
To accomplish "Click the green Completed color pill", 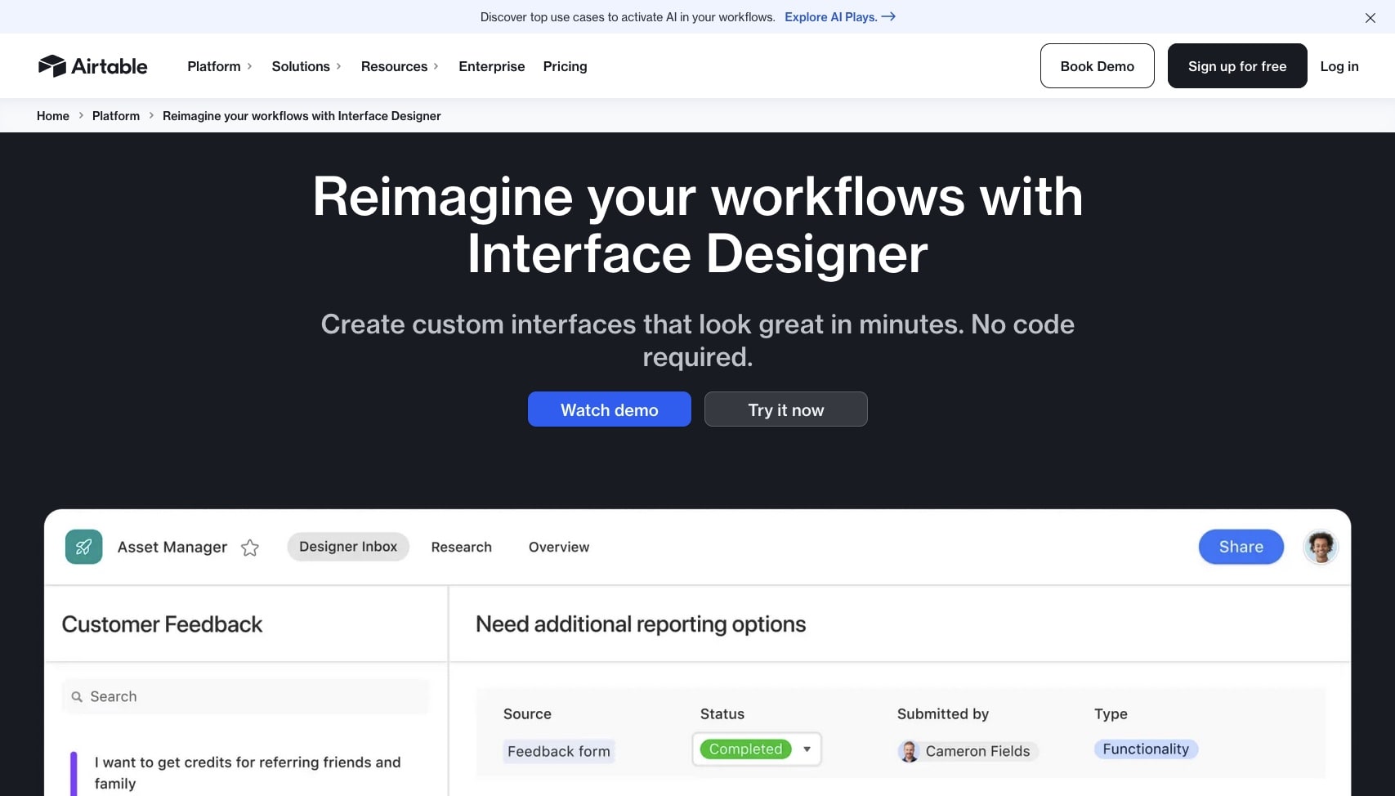I will 744,749.
